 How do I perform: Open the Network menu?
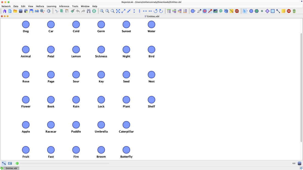point(6,6)
